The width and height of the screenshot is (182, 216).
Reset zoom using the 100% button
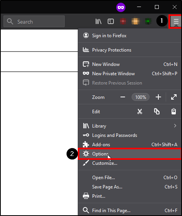pyautogui.click(x=141, y=97)
